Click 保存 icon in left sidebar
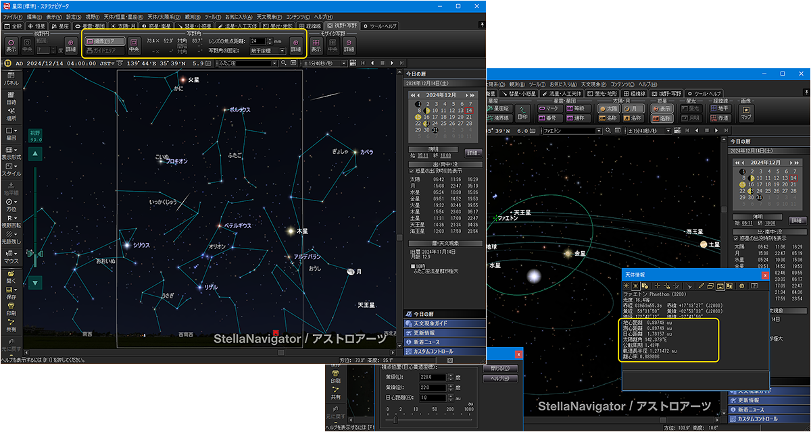The height and width of the screenshot is (432, 811). tap(11, 293)
